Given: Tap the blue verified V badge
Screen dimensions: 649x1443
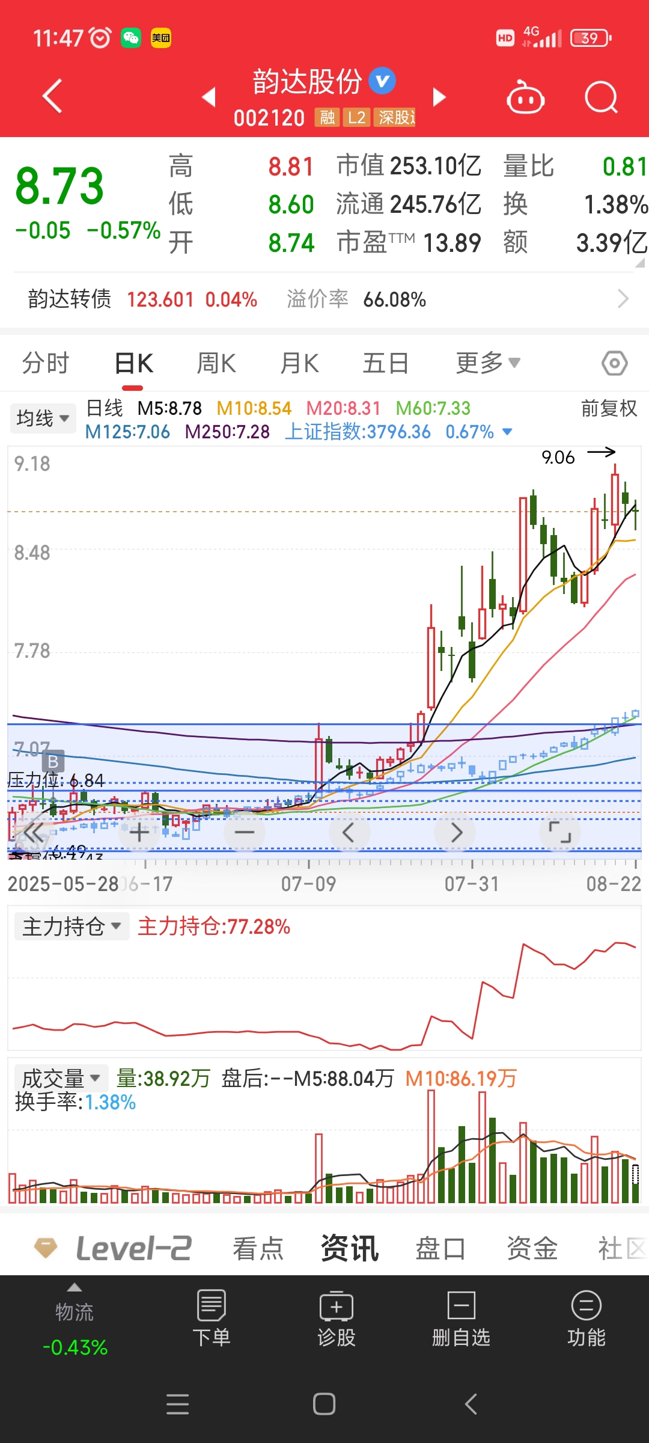Looking at the screenshot, I should point(382,81).
